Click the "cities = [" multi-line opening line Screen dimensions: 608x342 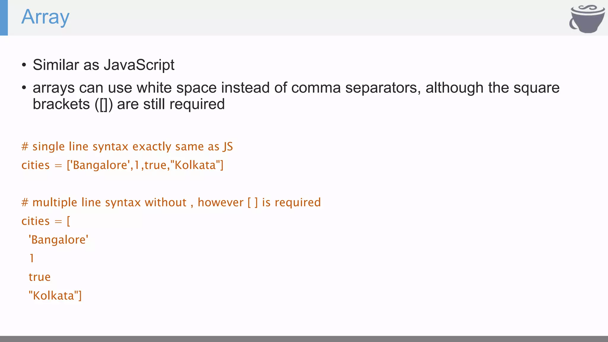click(x=46, y=221)
